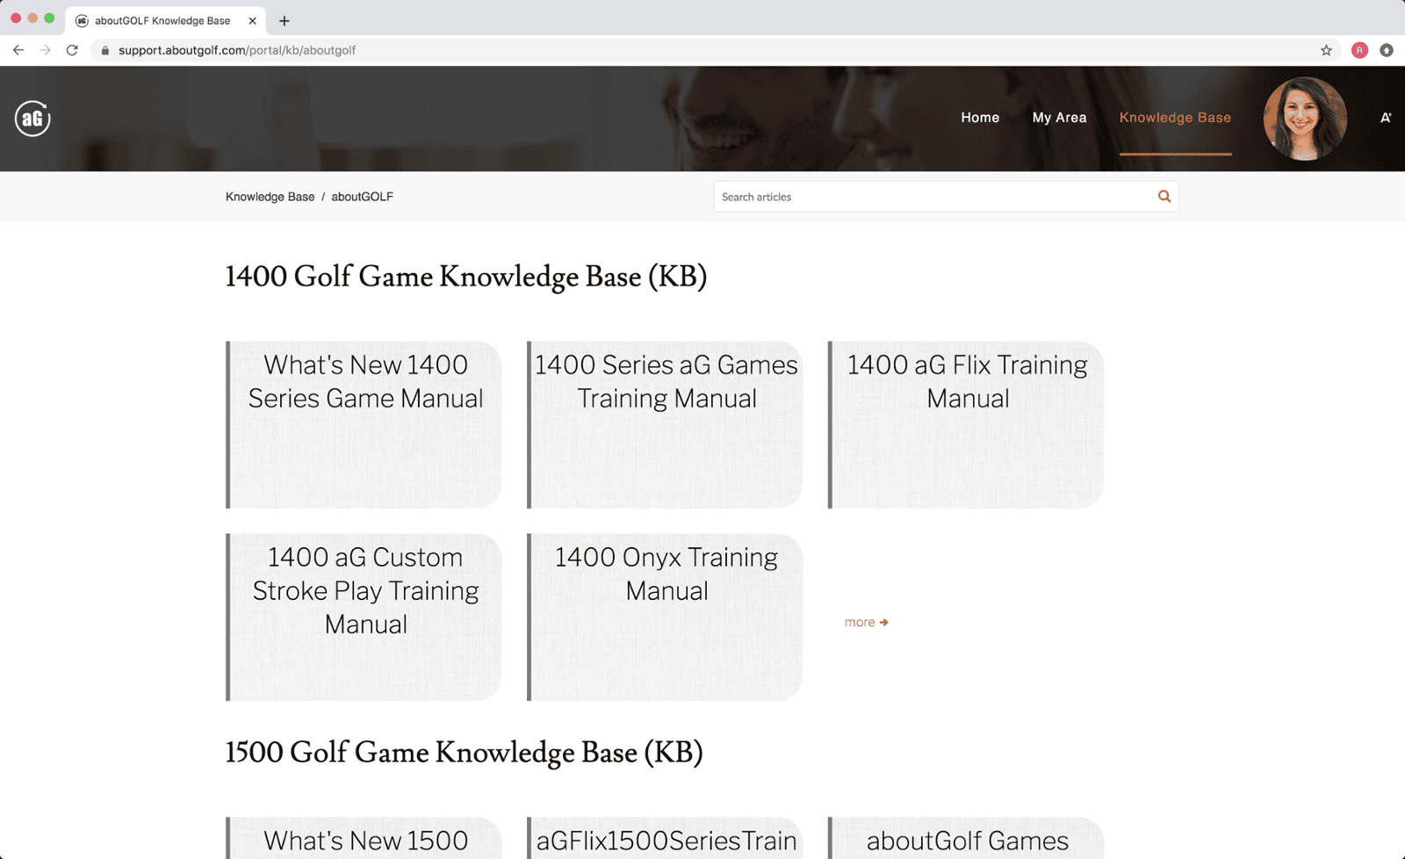The width and height of the screenshot is (1405, 859).
Task: Click Knowledge Base breadcrumb link
Action: point(270,197)
